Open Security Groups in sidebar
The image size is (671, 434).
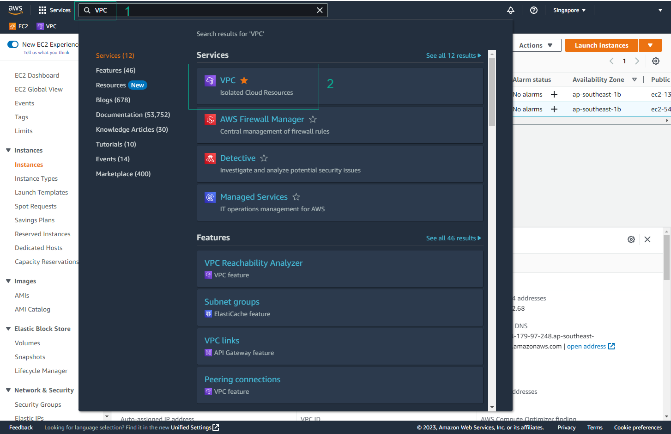tap(38, 404)
